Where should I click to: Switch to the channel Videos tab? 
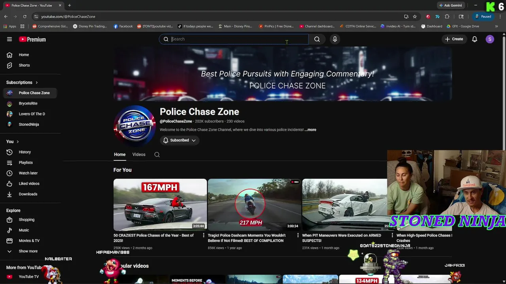click(139, 155)
